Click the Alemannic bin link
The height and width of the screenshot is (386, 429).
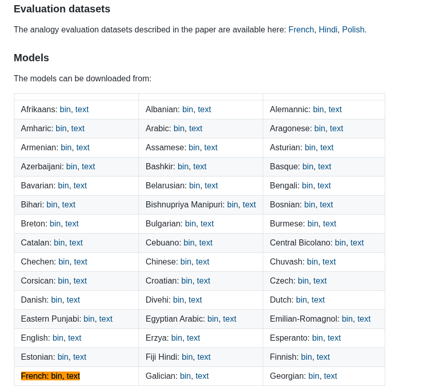[318, 110]
